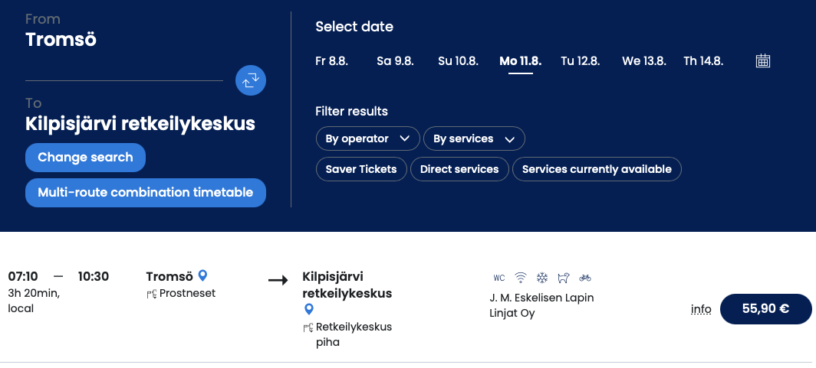Click the WC amenity icon
Screen dimensions: 816x368
[499, 278]
